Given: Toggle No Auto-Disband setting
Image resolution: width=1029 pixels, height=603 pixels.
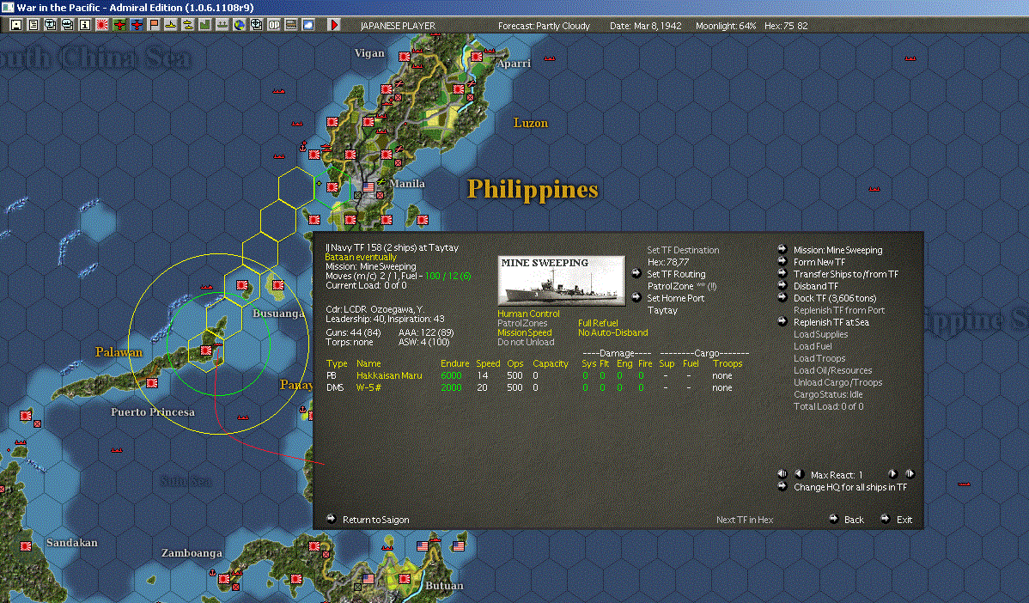Looking at the screenshot, I should (x=613, y=332).
